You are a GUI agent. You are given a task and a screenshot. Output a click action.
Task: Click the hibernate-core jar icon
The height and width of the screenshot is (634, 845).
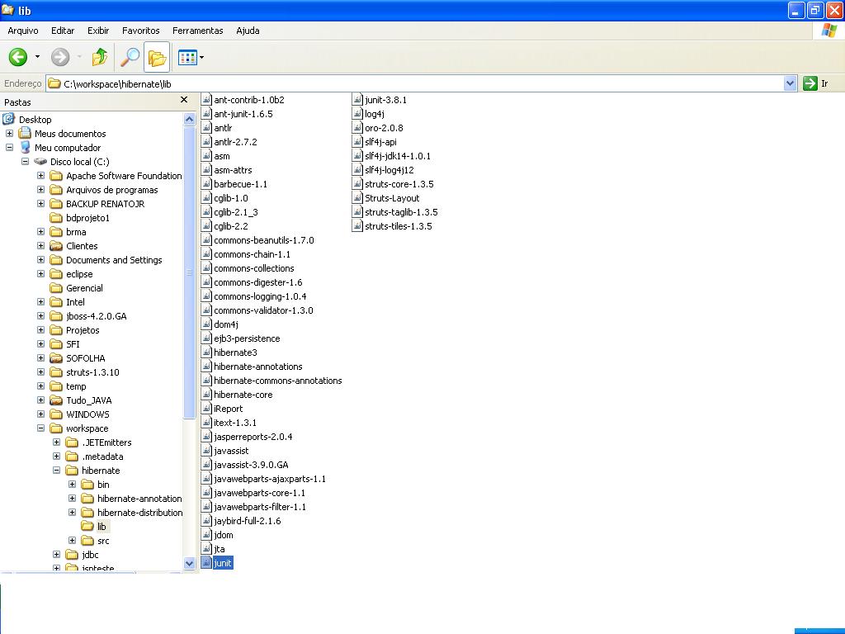pos(206,394)
